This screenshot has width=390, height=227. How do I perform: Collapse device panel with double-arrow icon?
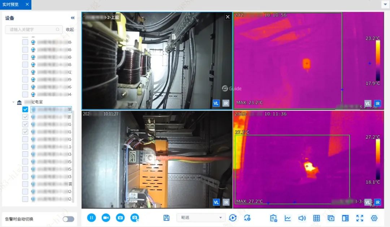tap(72, 18)
